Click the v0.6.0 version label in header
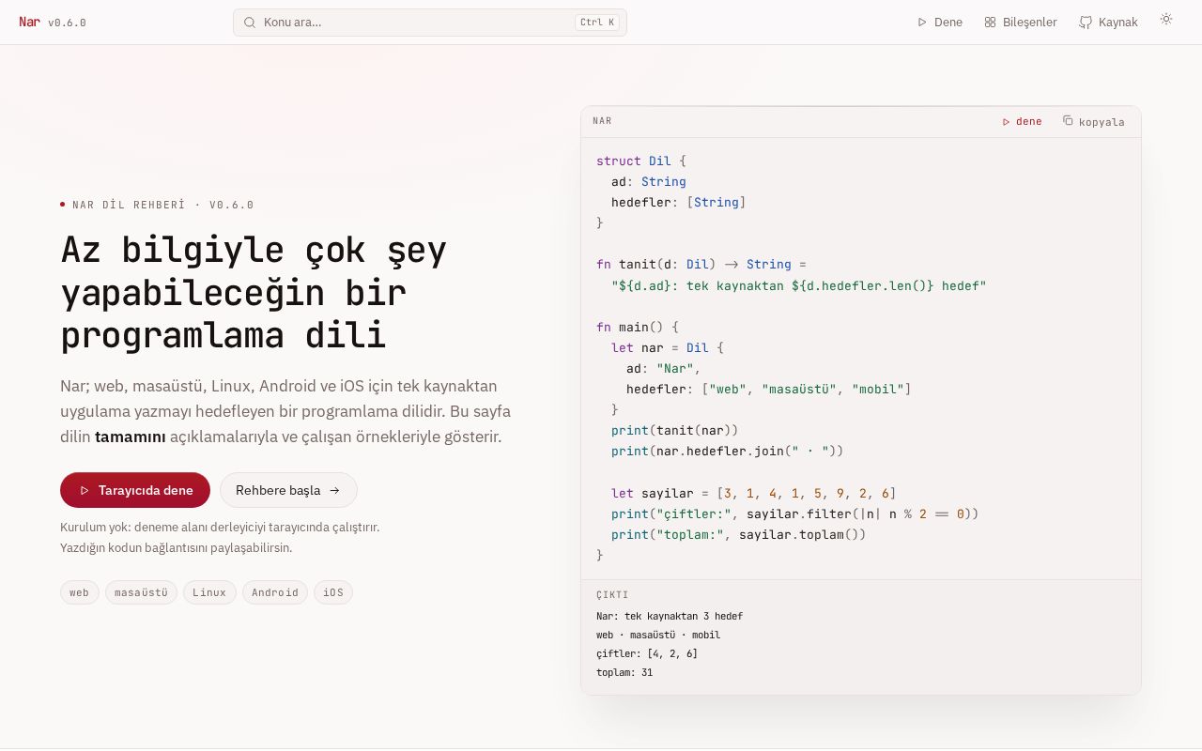This screenshot has height=751, width=1202. tap(67, 23)
